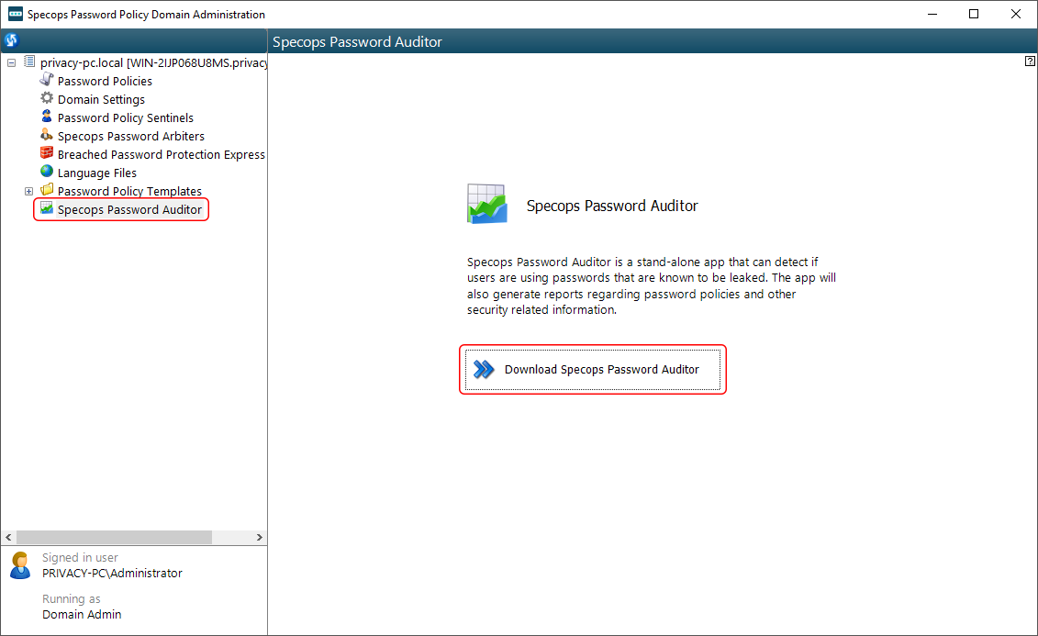Select Password Policy Sentinels tree item
The height and width of the screenshot is (636, 1038).
pos(126,117)
